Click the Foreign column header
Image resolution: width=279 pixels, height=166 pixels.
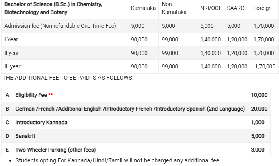[263, 8]
